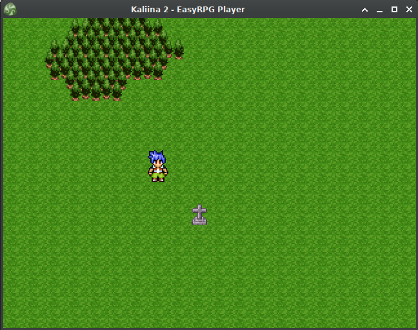418x330 pixels.
Task: Click the gray gravestone cross on the grass
Action: pyautogui.click(x=199, y=214)
